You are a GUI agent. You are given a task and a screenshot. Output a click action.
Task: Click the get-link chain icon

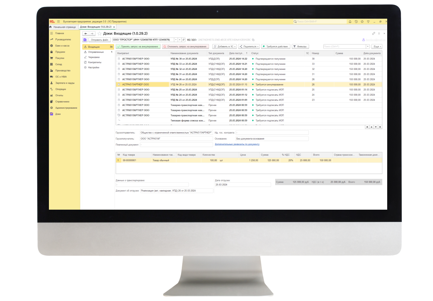tap(374, 34)
